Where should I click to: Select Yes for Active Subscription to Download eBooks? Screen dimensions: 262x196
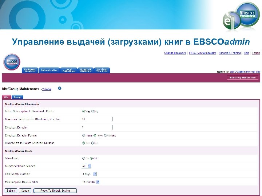pos(84,111)
